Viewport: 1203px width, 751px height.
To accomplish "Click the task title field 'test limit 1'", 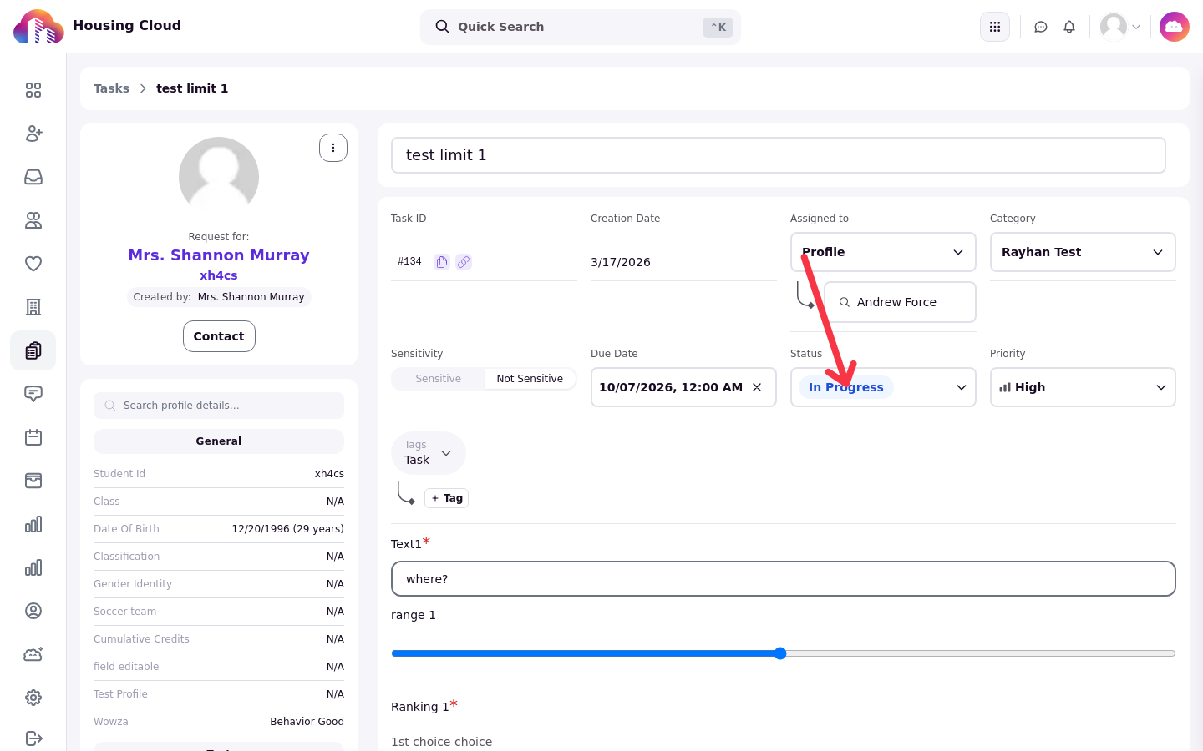I will coord(779,155).
